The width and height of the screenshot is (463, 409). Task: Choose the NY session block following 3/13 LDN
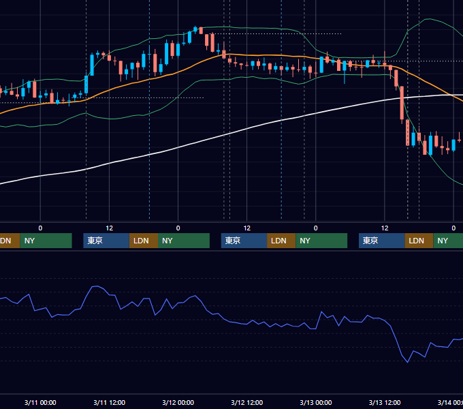click(x=448, y=241)
